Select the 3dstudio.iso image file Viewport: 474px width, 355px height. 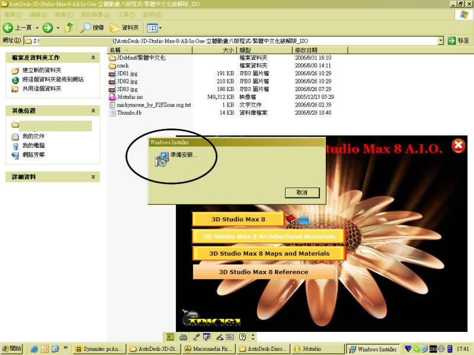pyautogui.click(x=126, y=97)
